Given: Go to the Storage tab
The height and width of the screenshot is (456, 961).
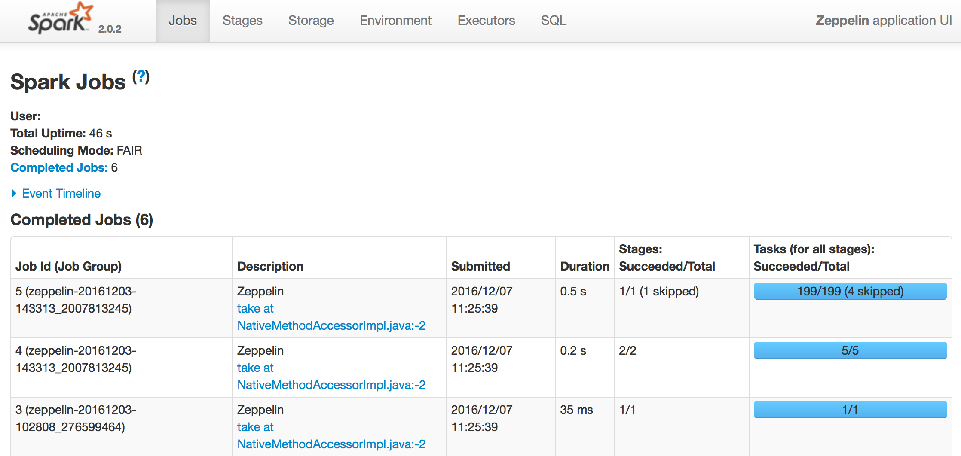Looking at the screenshot, I should 311,21.
